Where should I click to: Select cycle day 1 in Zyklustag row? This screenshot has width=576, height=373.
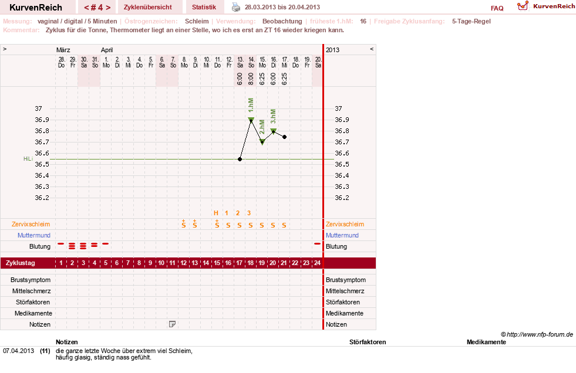[61, 263]
